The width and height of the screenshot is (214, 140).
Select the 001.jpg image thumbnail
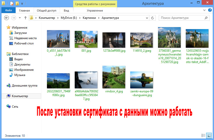coord(86,39)
